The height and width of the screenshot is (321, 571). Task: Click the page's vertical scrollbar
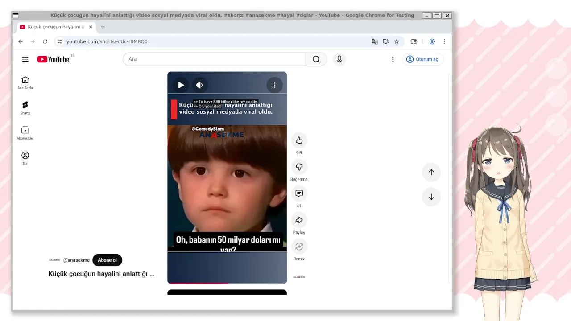click(449, 178)
